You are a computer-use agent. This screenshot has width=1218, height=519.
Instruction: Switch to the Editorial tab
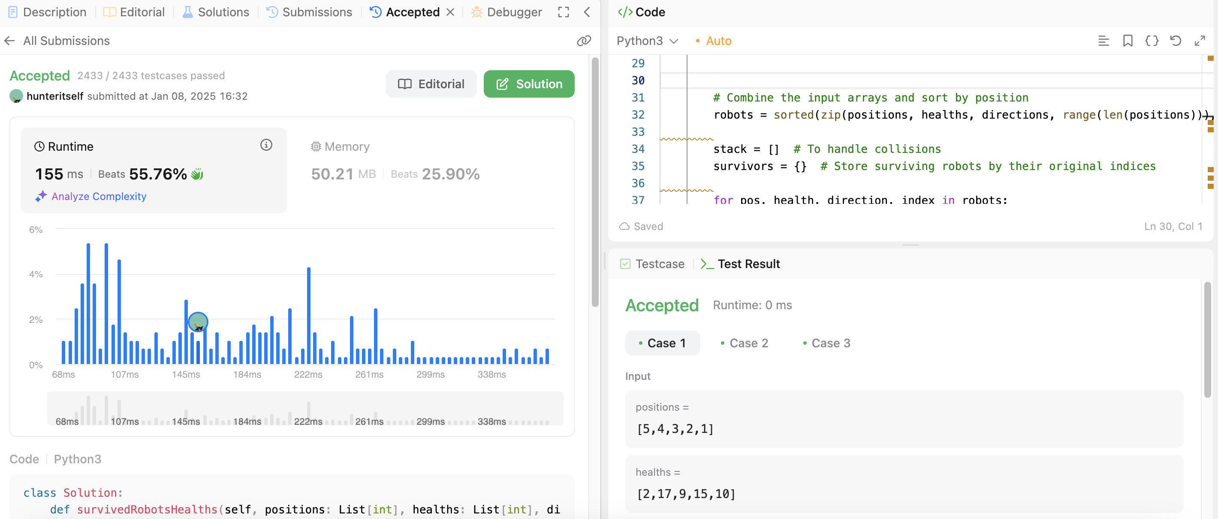click(134, 12)
